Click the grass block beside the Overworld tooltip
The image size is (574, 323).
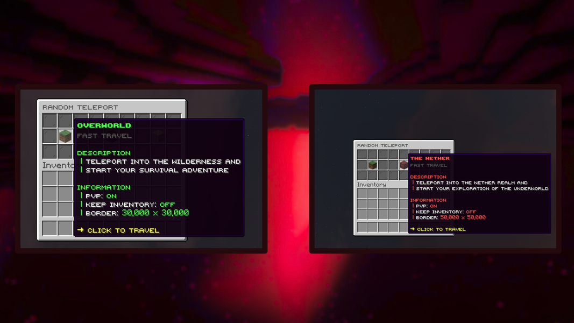pyautogui.click(x=65, y=136)
